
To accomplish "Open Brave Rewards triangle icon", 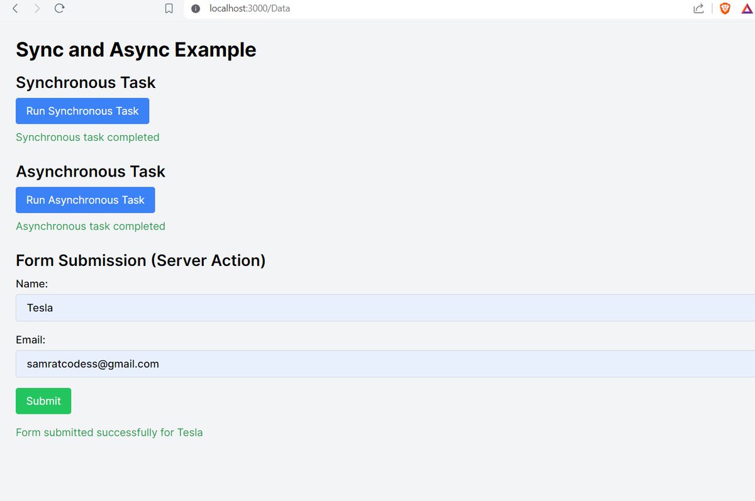I will click(746, 8).
